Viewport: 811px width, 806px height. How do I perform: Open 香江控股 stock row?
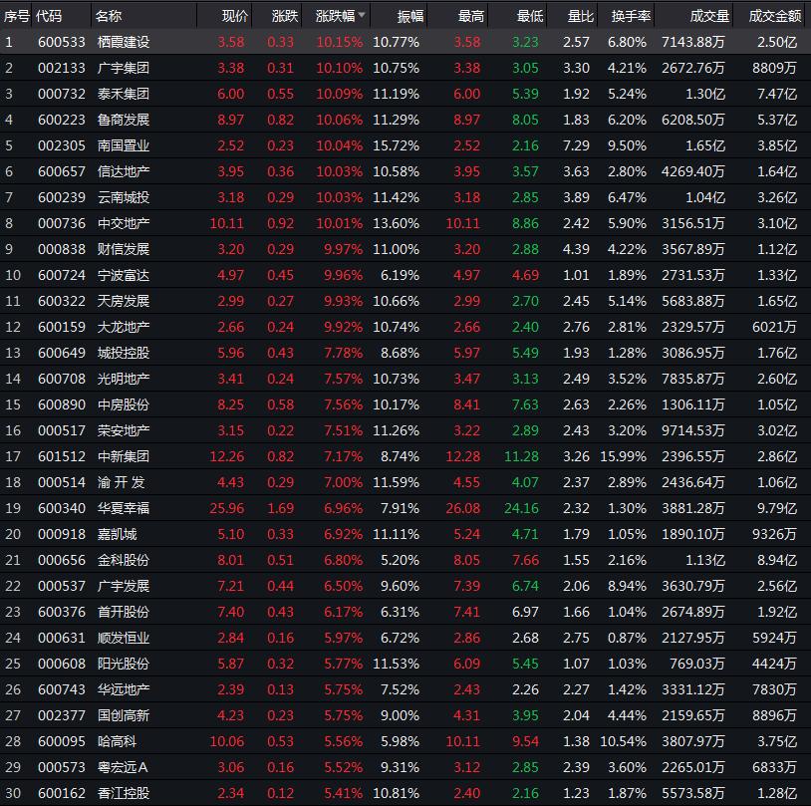point(405,792)
